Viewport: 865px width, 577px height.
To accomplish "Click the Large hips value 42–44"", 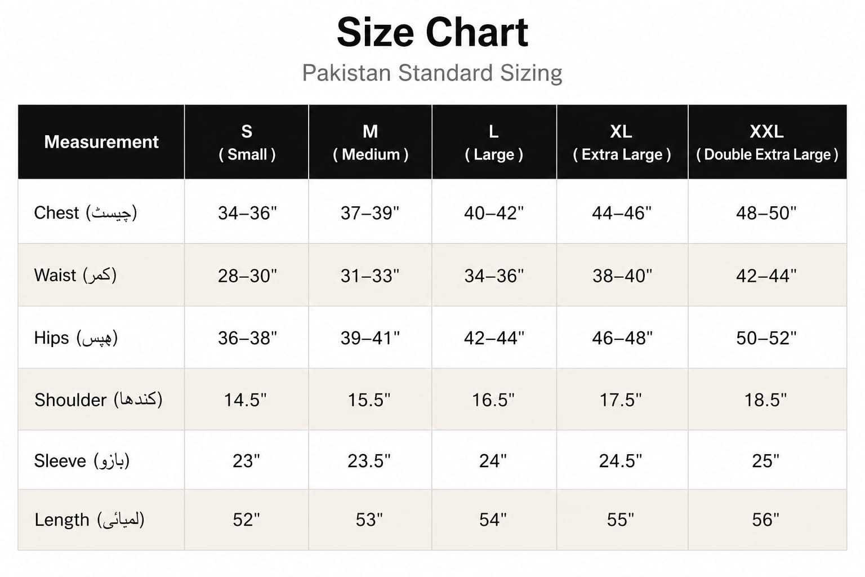I will pos(494,338).
